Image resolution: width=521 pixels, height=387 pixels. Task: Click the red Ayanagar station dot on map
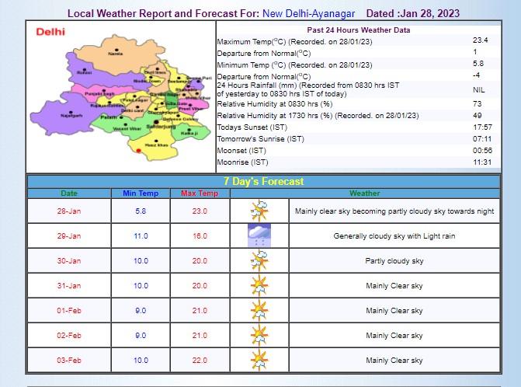[138, 149]
